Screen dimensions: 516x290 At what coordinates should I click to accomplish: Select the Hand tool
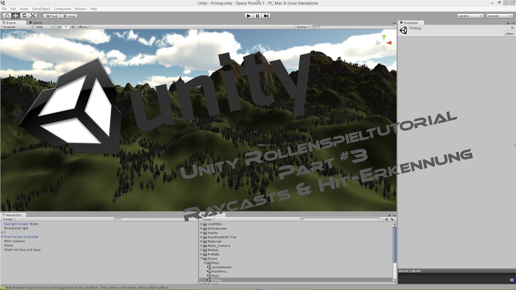click(7, 16)
